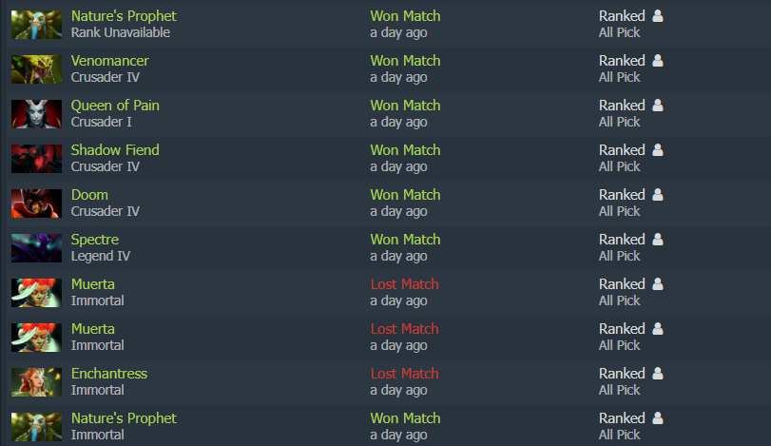Click solo player icon in Enchantress row
771x446 pixels.
click(658, 373)
